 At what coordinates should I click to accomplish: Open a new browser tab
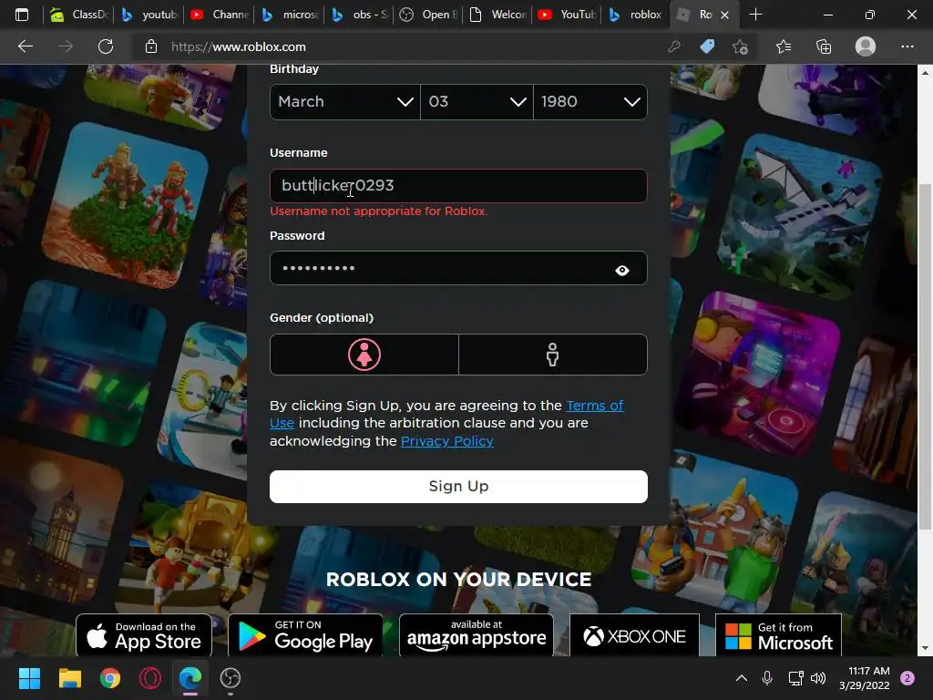coord(755,15)
